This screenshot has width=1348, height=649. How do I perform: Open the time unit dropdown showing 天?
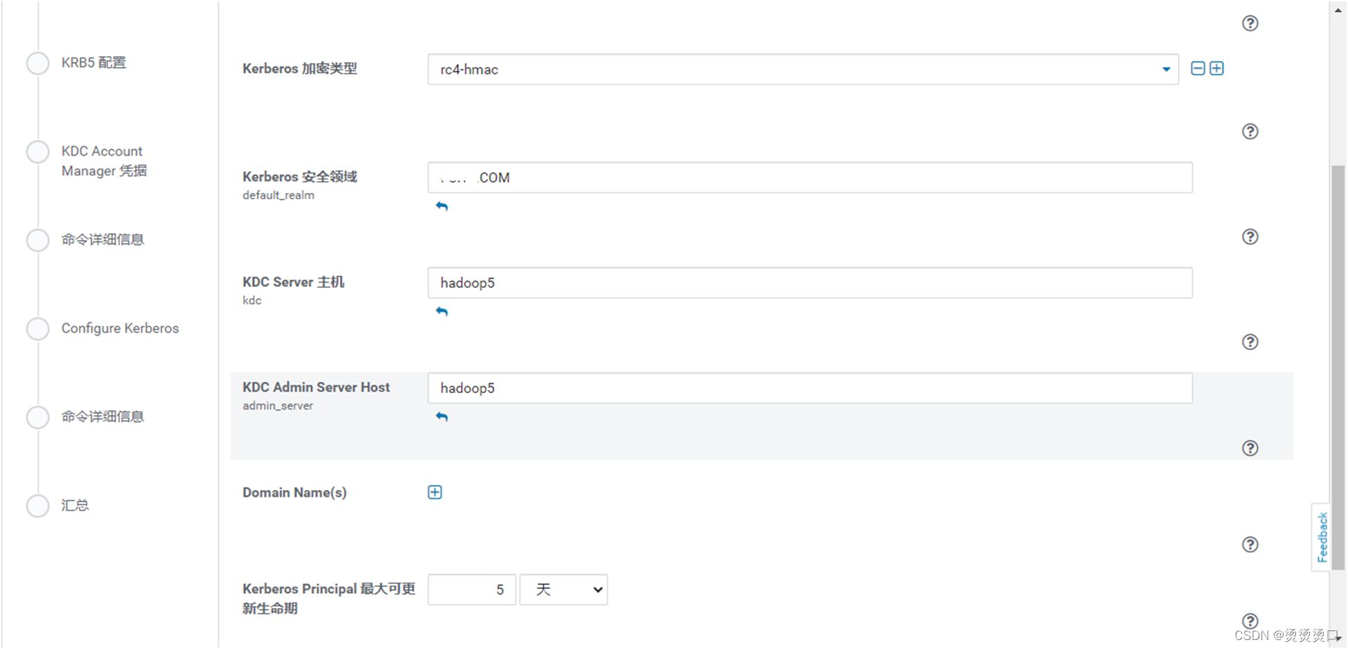coord(564,589)
